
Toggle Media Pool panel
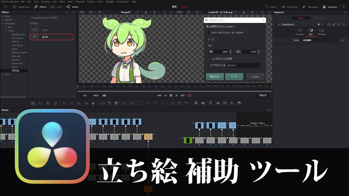pos(21,7)
